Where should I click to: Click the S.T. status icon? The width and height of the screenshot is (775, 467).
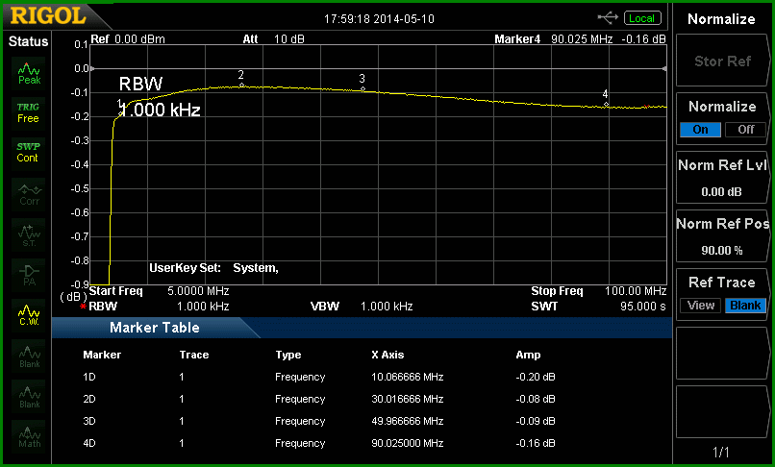pyautogui.click(x=29, y=234)
